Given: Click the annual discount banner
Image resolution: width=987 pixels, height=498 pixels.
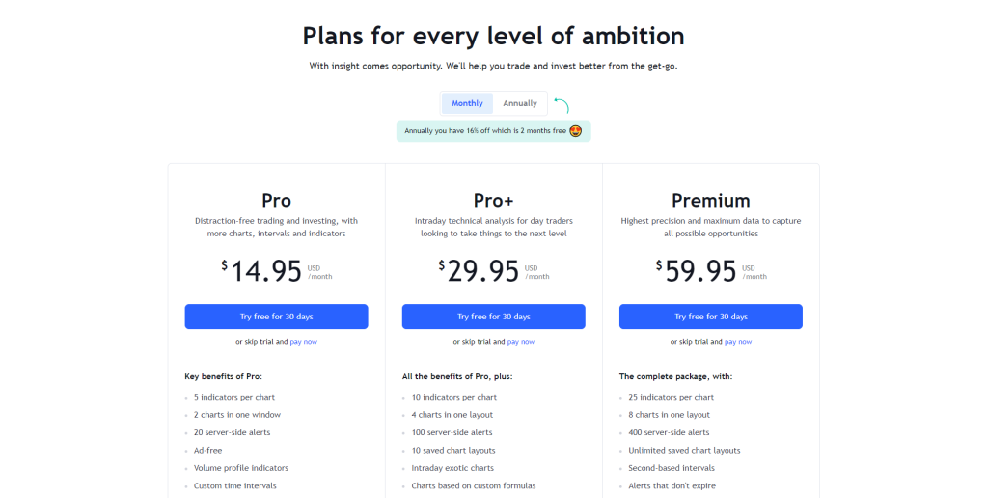Looking at the screenshot, I should point(494,131).
